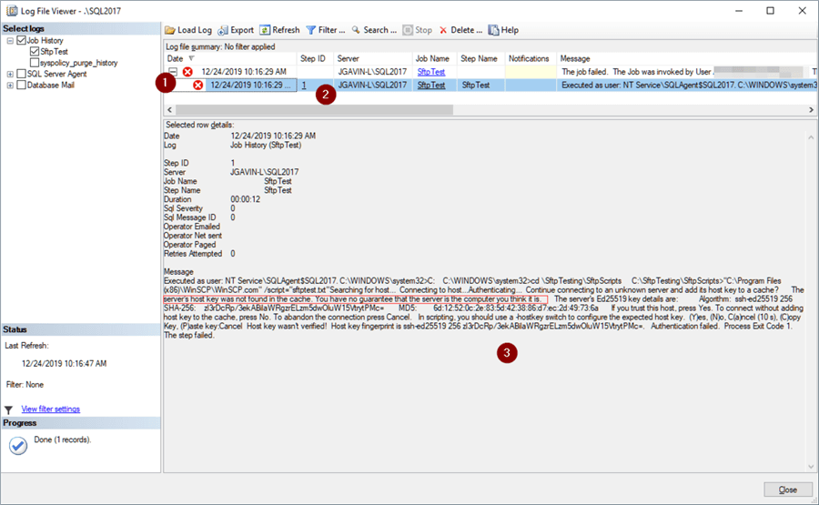Click the SftpTest Step Name grid cell
Viewport: 819px width, 505px height.
pyautogui.click(x=481, y=86)
